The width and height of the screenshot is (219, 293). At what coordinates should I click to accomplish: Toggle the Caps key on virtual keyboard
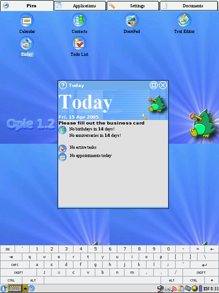point(15,265)
